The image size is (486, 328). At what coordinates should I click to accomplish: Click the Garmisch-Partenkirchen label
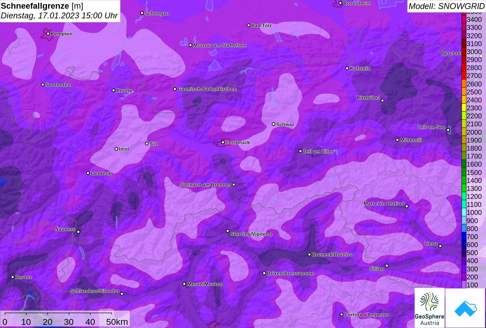[x=207, y=89]
